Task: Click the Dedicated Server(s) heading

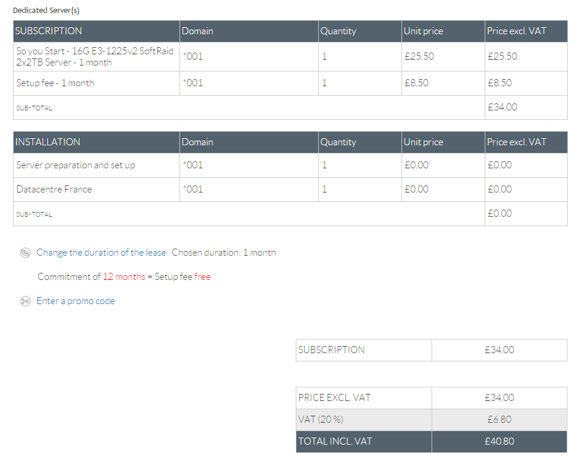Action: 46,10
